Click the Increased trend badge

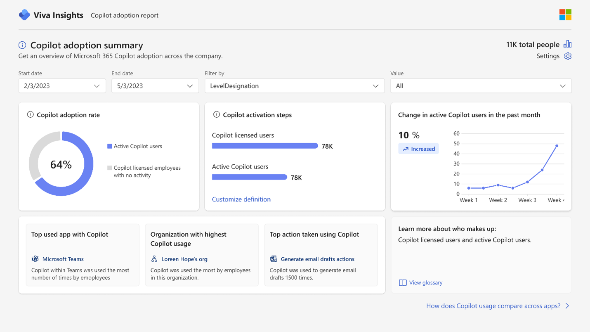pyautogui.click(x=418, y=149)
